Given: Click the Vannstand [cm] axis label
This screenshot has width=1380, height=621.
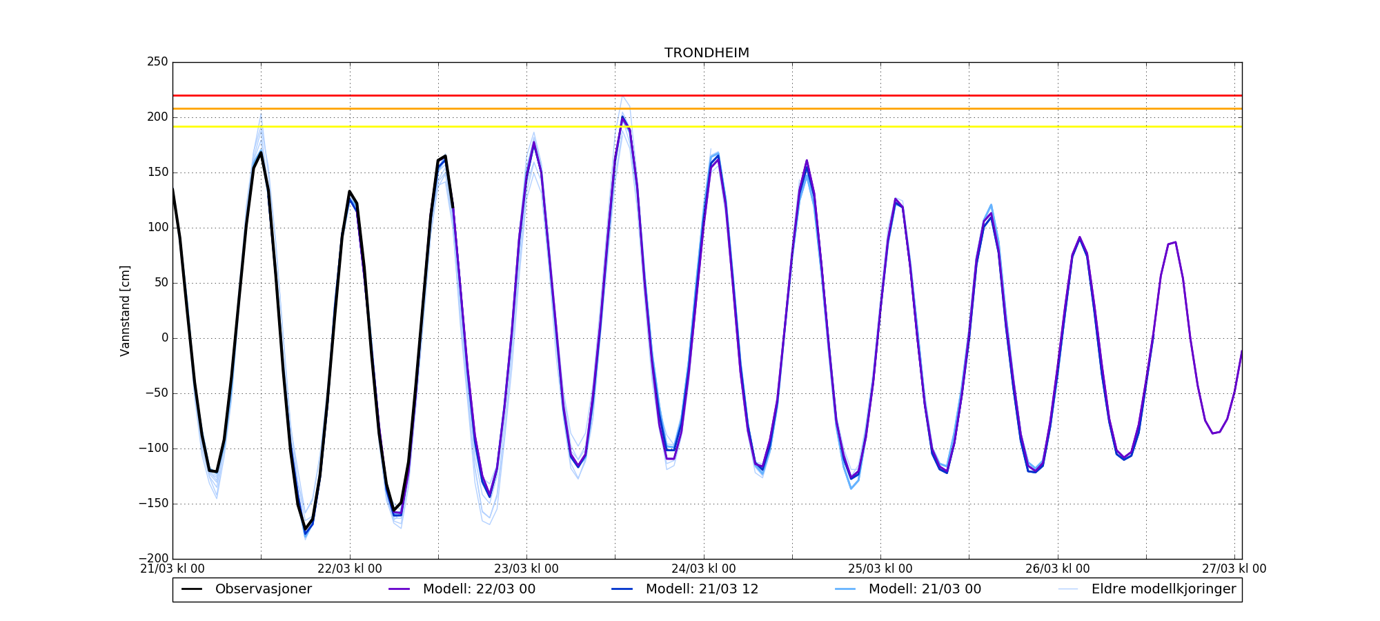Looking at the screenshot, I should 125,310.
